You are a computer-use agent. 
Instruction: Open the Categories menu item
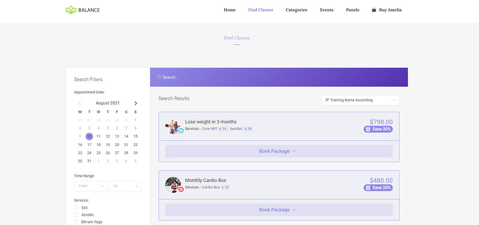[x=297, y=10]
